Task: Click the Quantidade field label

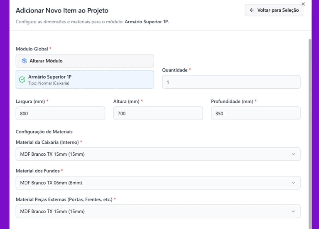Action: tap(174, 70)
